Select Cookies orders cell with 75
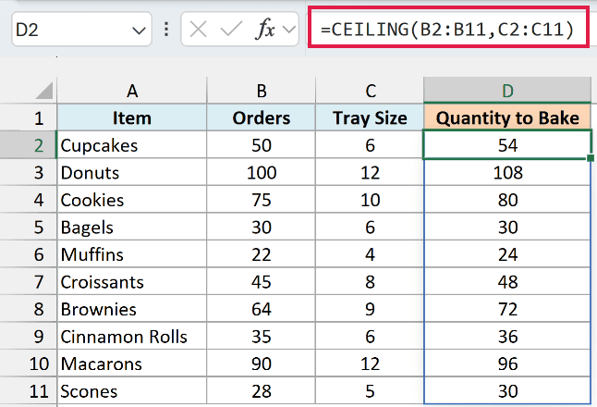This screenshot has width=597, height=407. (262, 200)
